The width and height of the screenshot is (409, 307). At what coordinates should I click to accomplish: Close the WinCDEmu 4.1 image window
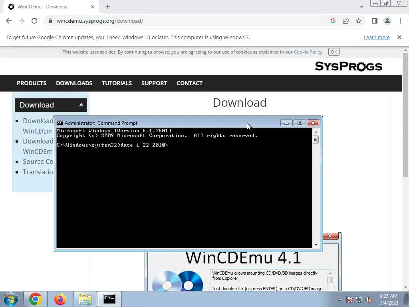330,236
